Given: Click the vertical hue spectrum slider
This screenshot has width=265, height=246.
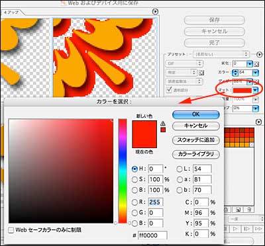Looking at the screenshot, I should click(x=123, y=171).
